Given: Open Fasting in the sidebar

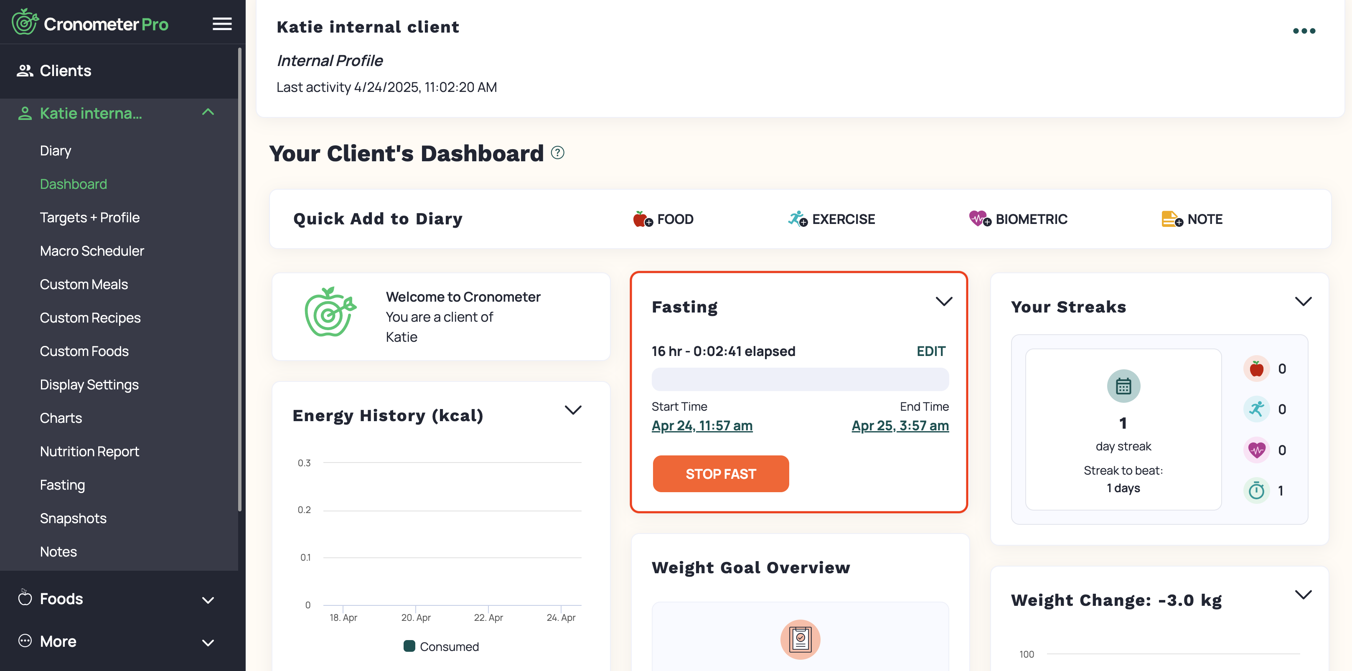Looking at the screenshot, I should [62, 485].
